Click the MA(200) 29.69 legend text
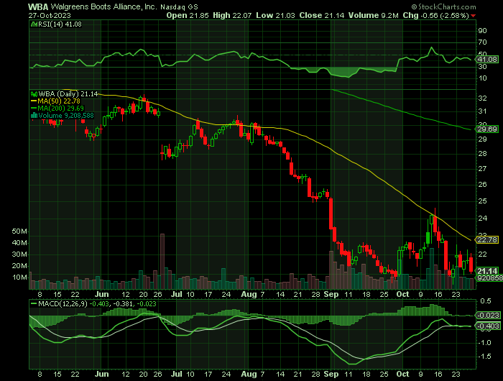The height and width of the screenshot is (381, 503). (x=60, y=109)
